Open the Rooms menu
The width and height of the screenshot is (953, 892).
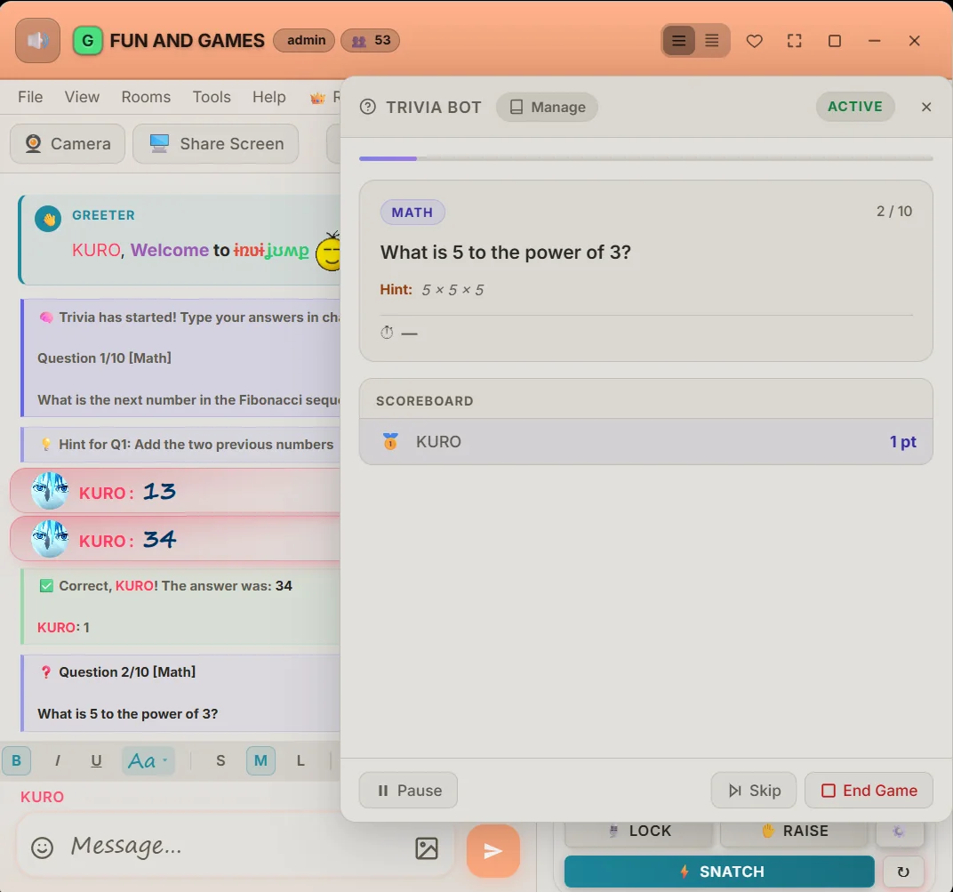pyautogui.click(x=146, y=97)
